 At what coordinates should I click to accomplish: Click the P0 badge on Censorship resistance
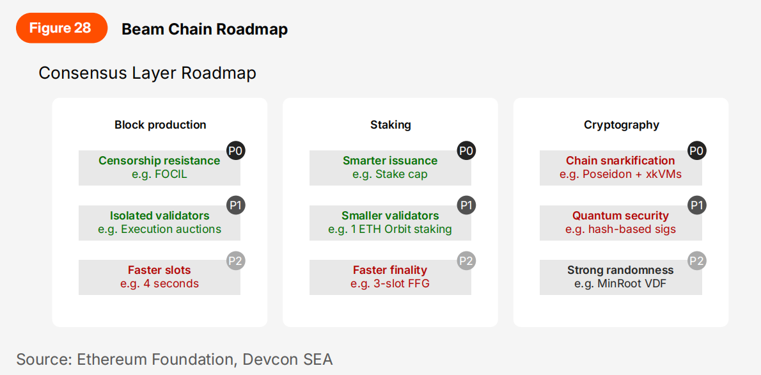236,151
